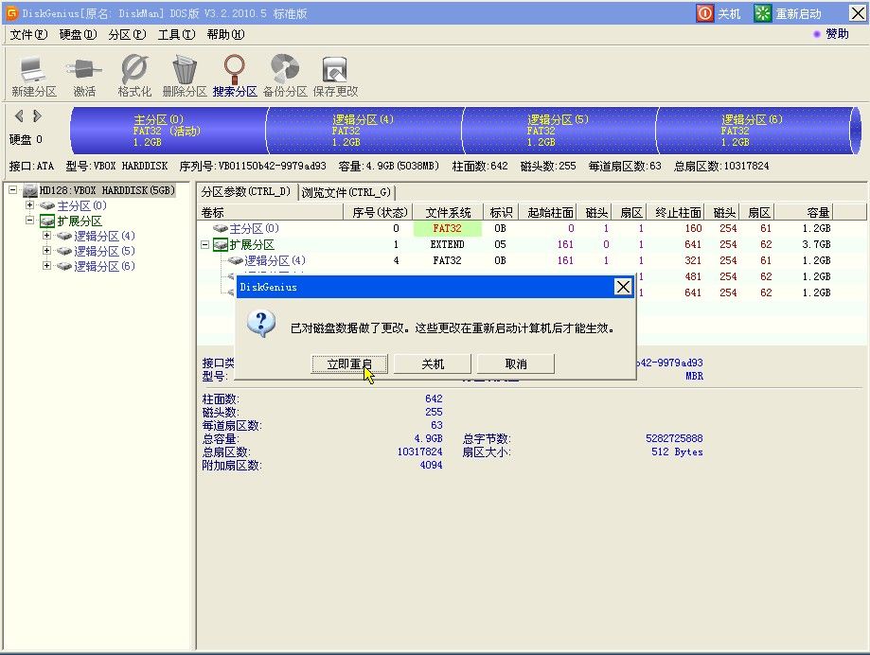This screenshot has width=870, height=655.
Task: Click the MBR partition table type value
Action: [x=694, y=376]
